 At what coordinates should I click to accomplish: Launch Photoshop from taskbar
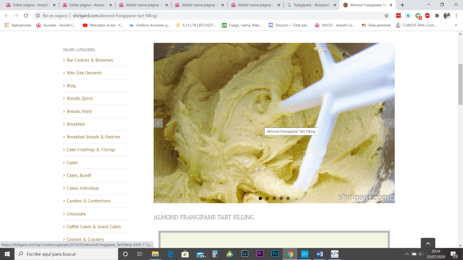(x=275, y=254)
